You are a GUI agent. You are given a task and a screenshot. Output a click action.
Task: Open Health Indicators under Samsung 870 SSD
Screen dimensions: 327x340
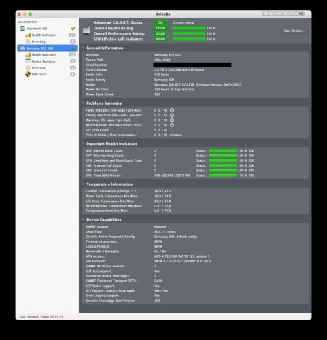(44, 54)
